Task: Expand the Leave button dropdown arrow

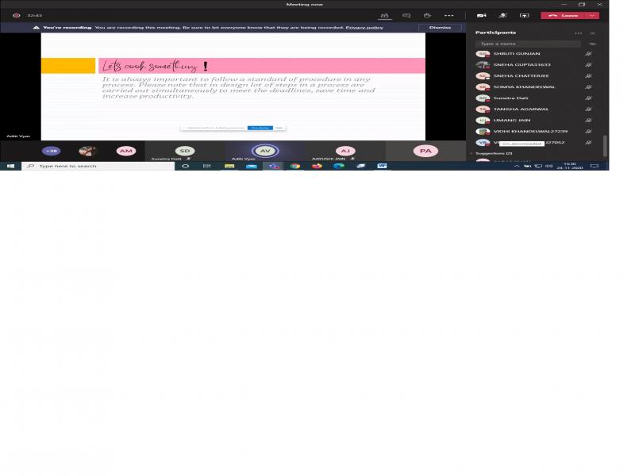Action: pos(592,15)
